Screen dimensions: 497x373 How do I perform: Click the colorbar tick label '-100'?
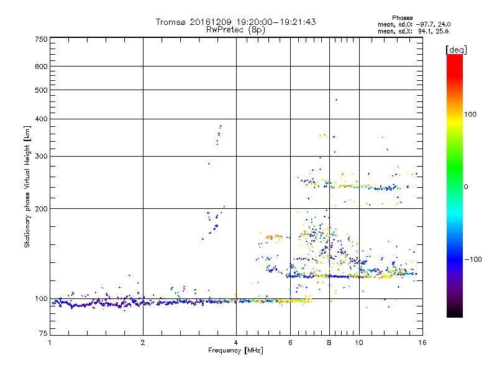pos(473,259)
